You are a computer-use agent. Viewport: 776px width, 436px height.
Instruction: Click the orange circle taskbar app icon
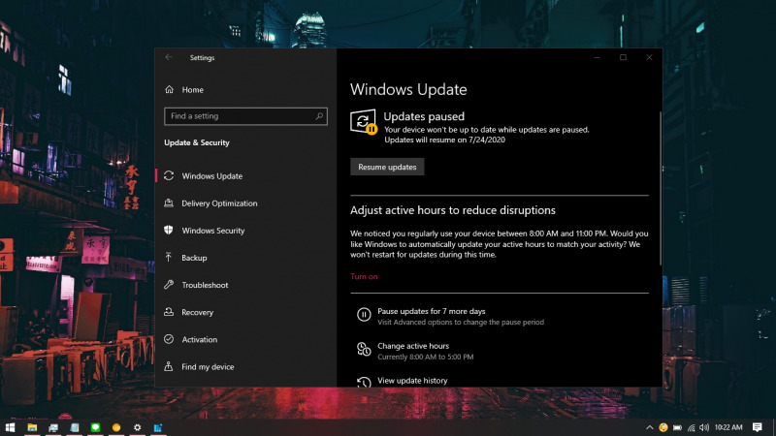[x=116, y=427]
